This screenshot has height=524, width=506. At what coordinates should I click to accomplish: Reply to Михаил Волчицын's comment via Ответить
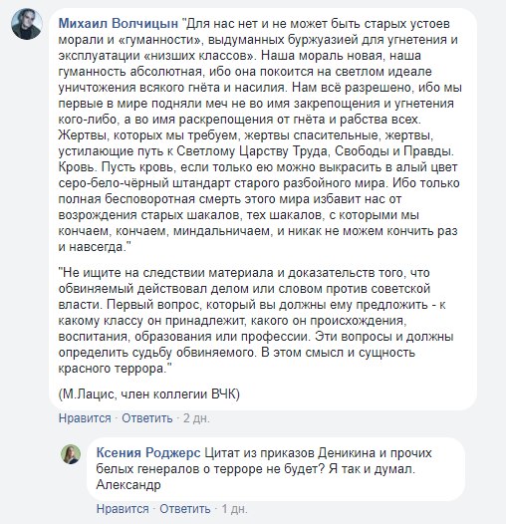coord(147,418)
